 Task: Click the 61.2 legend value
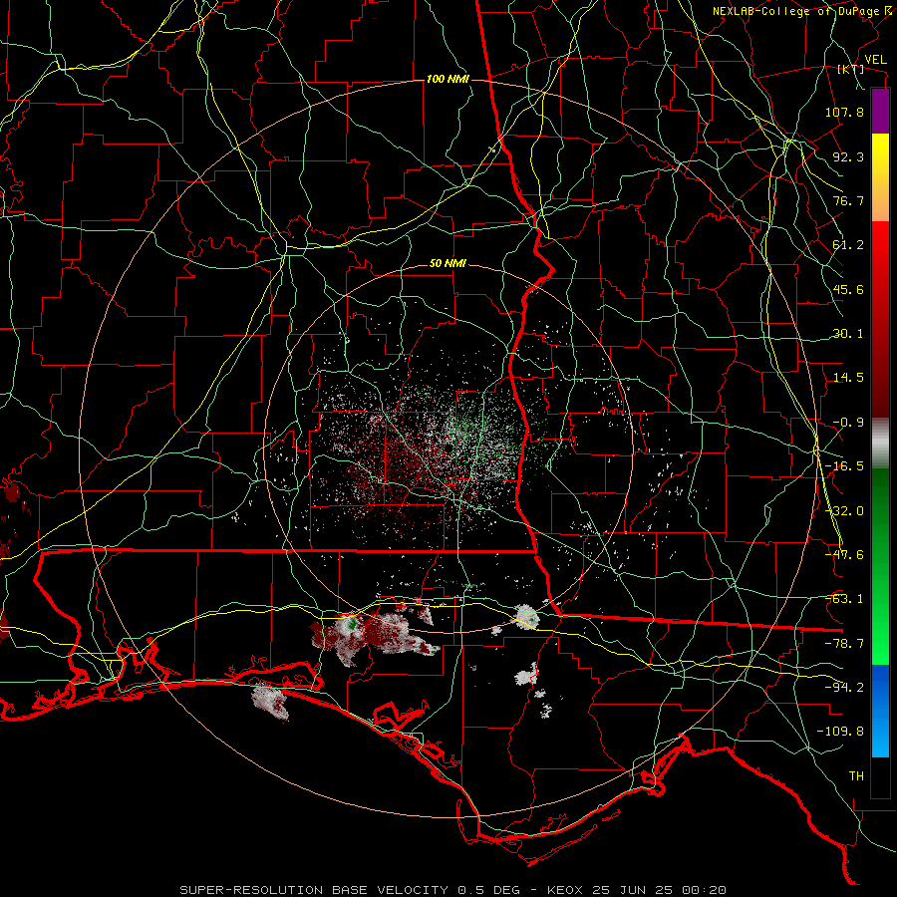tap(848, 245)
